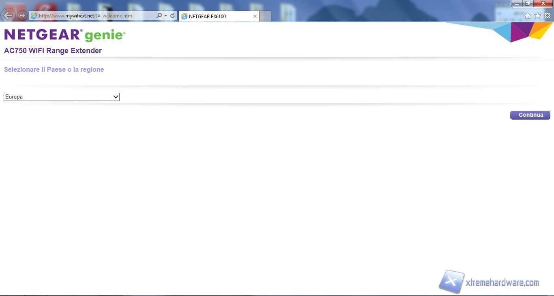Open the Tools gear menu
The image size is (554, 296).
click(548, 16)
